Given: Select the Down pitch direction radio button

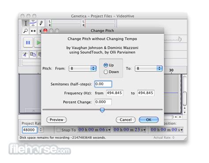Looking at the screenshot, I should pyautogui.click(x=106, y=72).
